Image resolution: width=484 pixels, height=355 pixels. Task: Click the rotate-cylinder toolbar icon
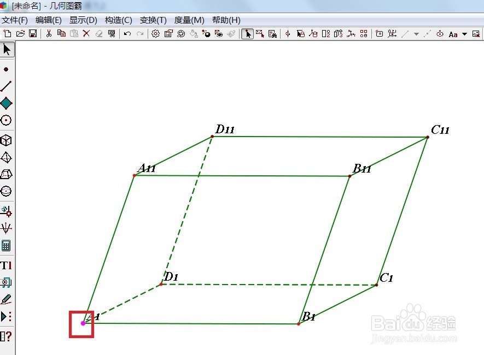point(313,33)
